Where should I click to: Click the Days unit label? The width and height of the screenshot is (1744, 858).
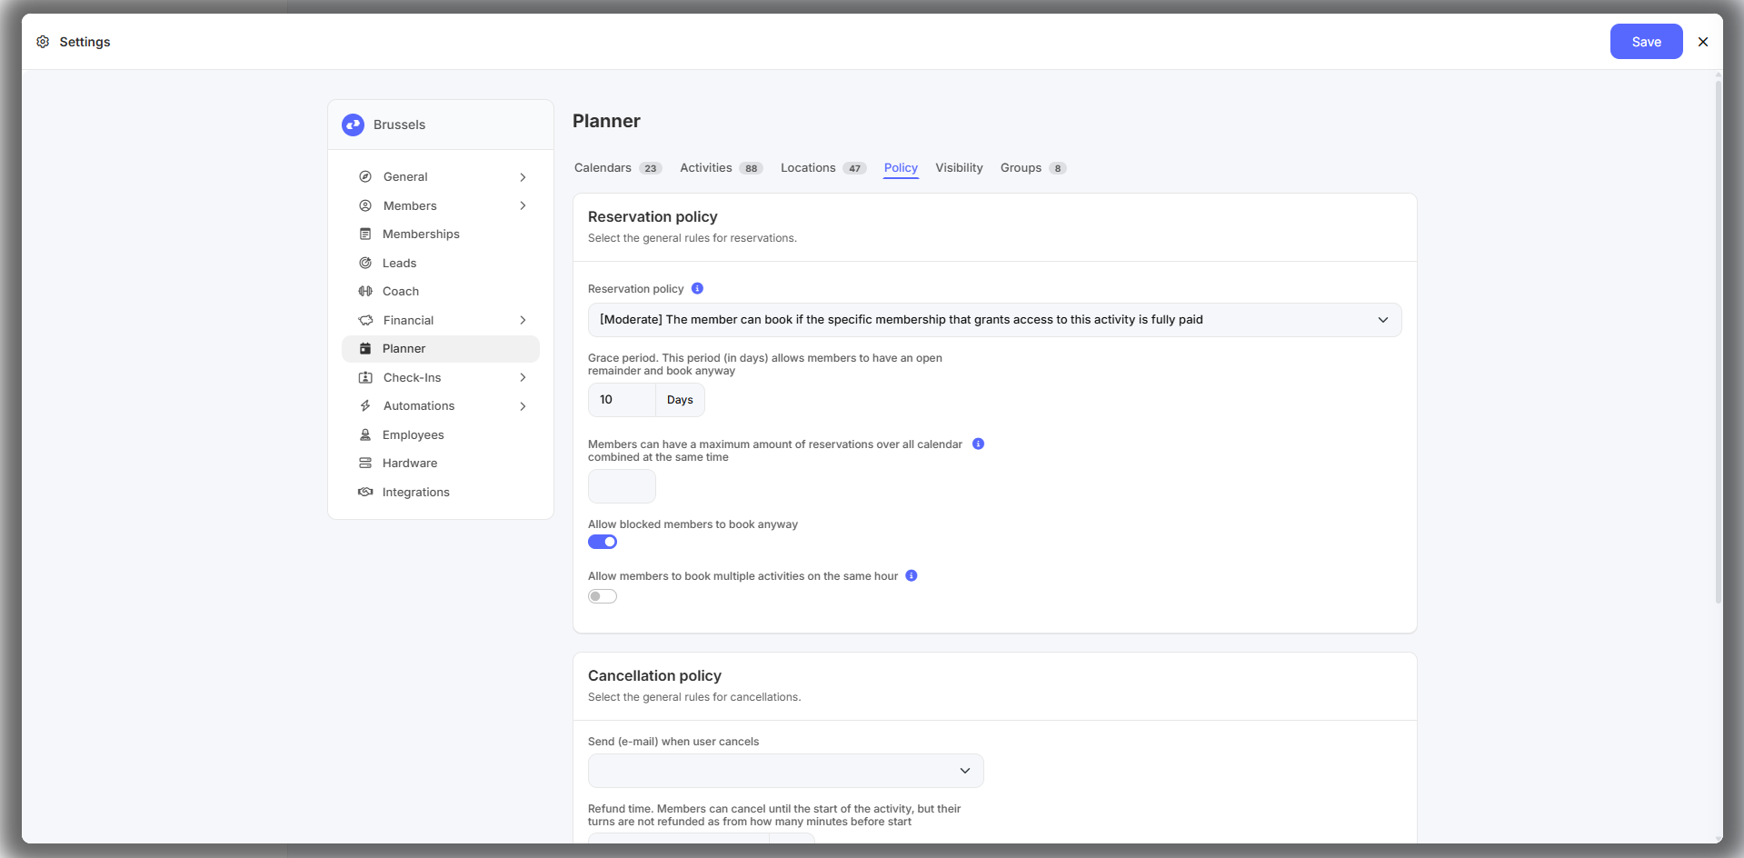(x=680, y=400)
